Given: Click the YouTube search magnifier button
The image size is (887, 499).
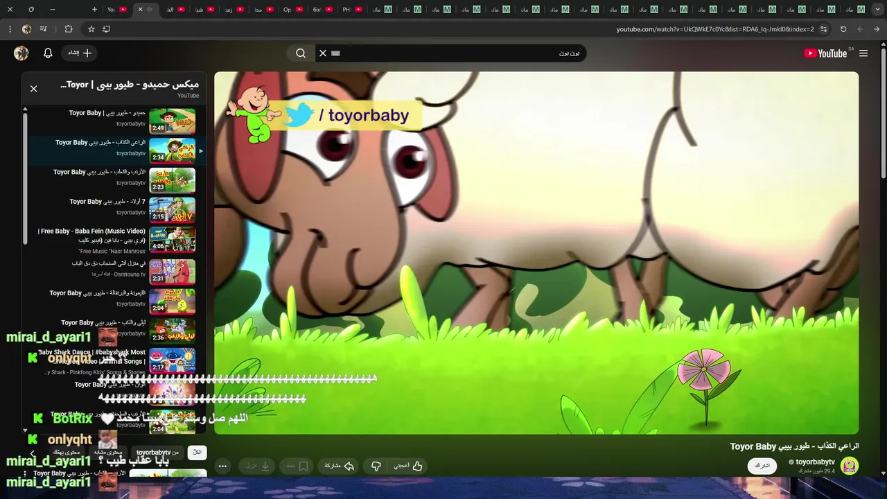Looking at the screenshot, I should [x=301, y=53].
